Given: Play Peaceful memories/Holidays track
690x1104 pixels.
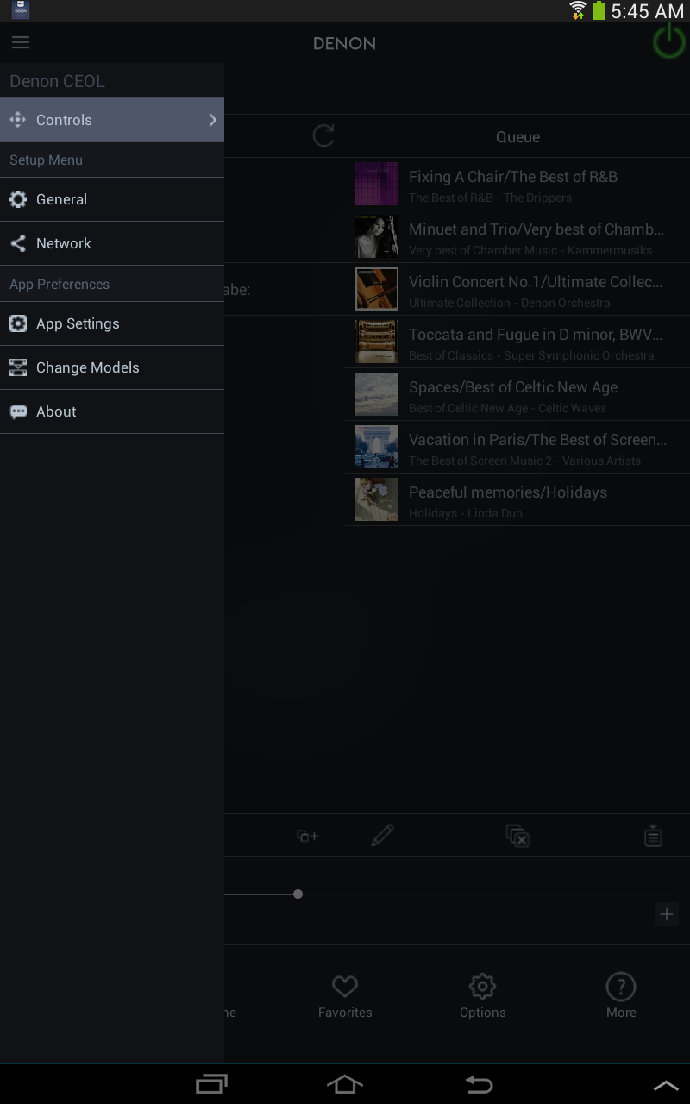Looking at the screenshot, I should tap(517, 499).
